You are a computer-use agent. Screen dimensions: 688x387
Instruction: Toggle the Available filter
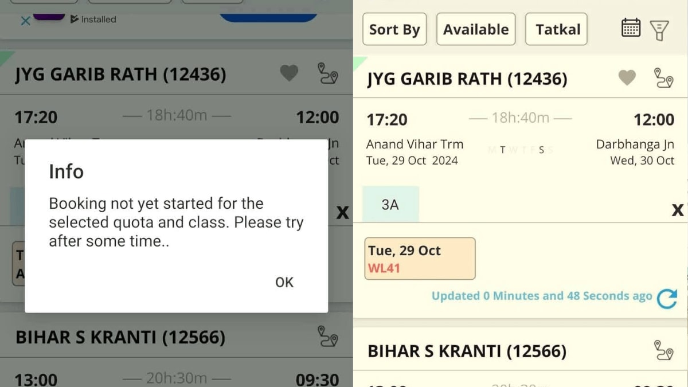coord(476,29)
